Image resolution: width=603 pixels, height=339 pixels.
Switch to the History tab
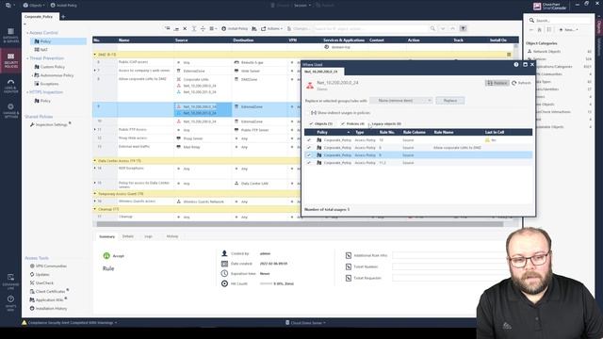pos(171,236)
